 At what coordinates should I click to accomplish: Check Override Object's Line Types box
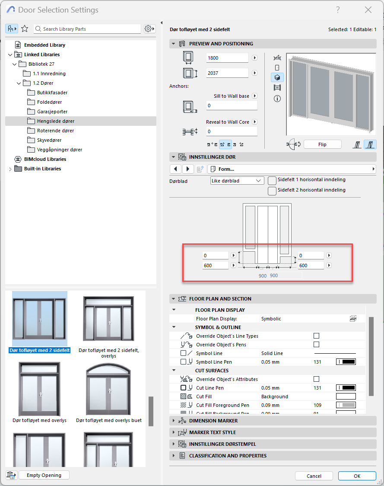coord(316,336)
